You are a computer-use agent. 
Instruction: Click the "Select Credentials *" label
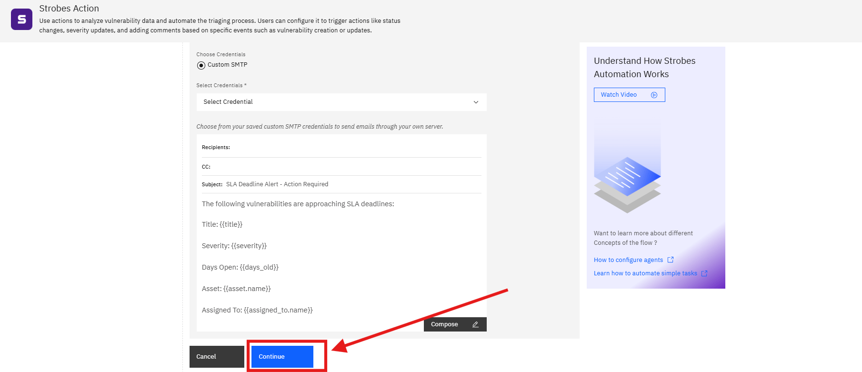tap(221, 86)
